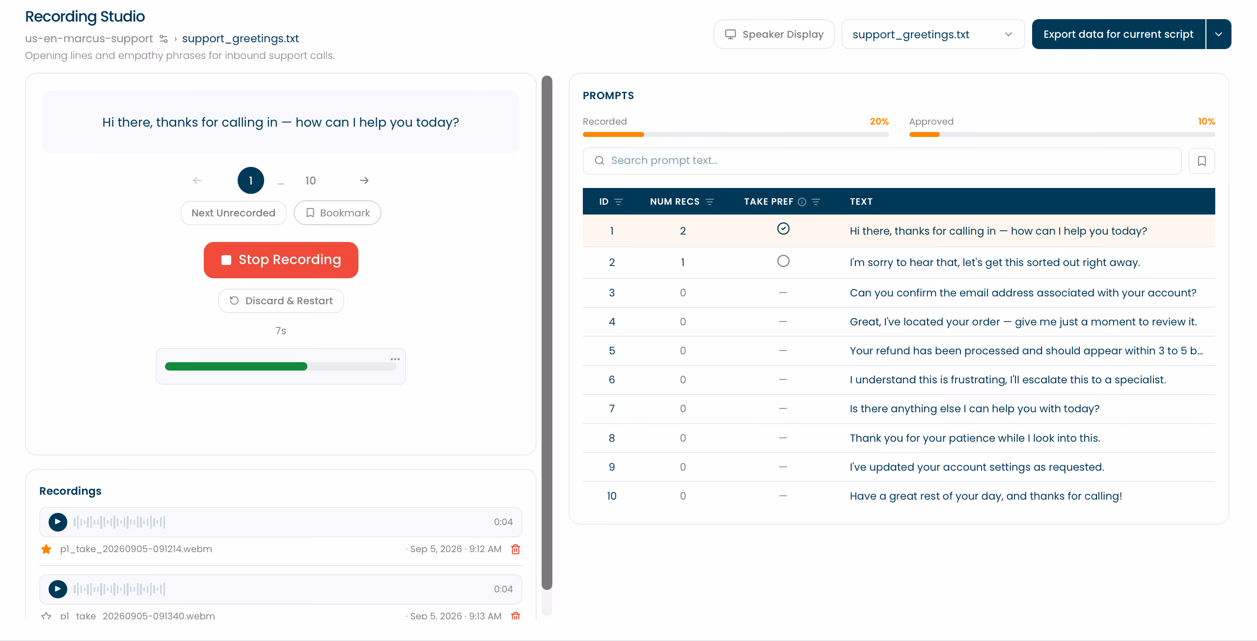
Task: Select page 1 in prompt pager
Action: point(251,181)
